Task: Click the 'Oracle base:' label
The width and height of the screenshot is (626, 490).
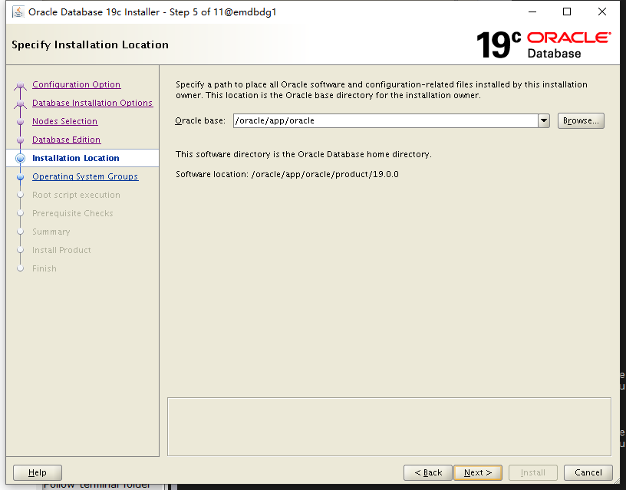Action: coord(200,120)
